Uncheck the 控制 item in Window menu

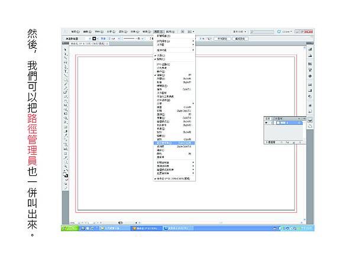pyautogui.click(x=162, y=59)
